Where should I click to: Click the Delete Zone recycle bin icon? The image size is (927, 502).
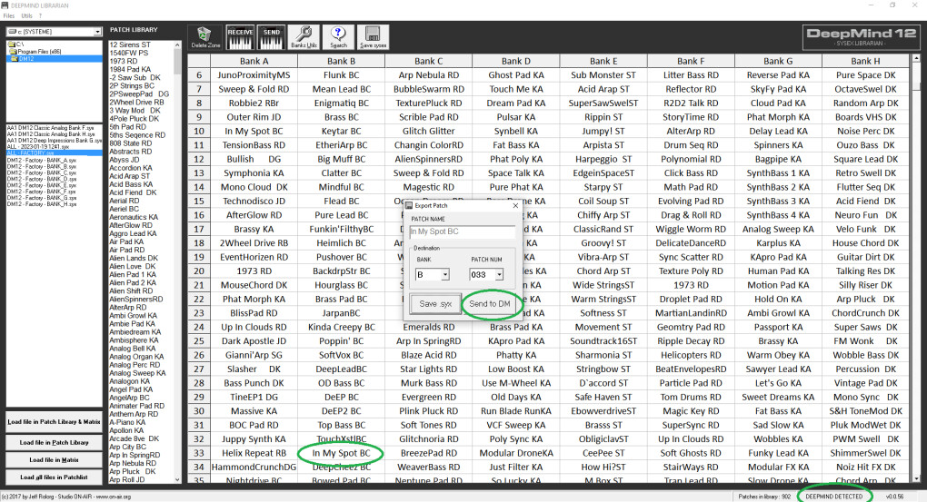204,36
